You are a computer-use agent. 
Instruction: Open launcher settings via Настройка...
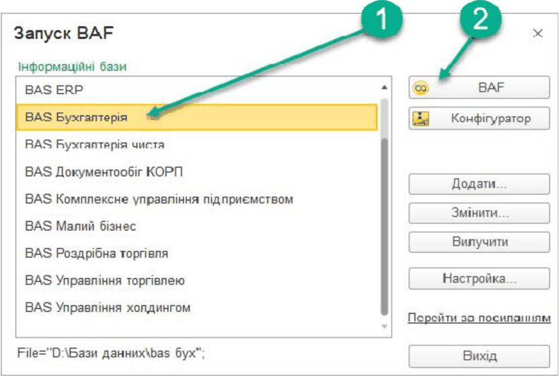[x=479, y=278]
